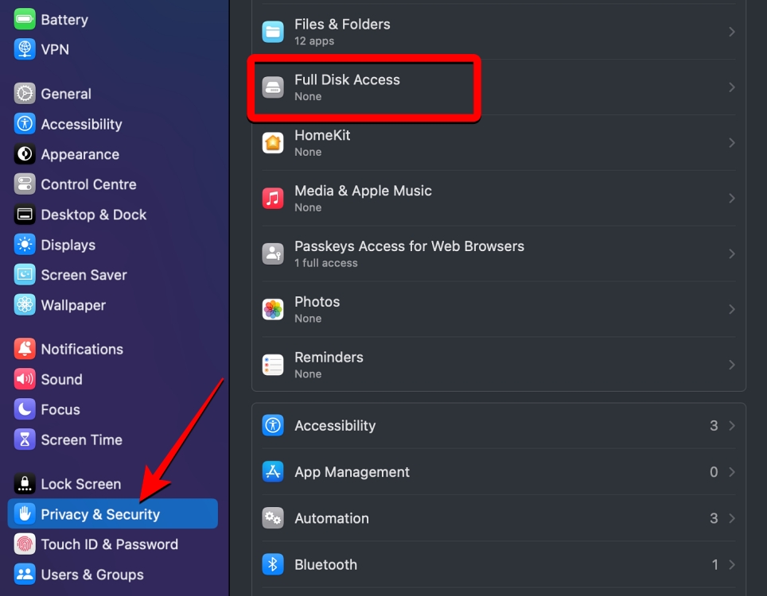Click the HomeKit house icon
This screenshot has width=767, height=596.
coord(273,143)
